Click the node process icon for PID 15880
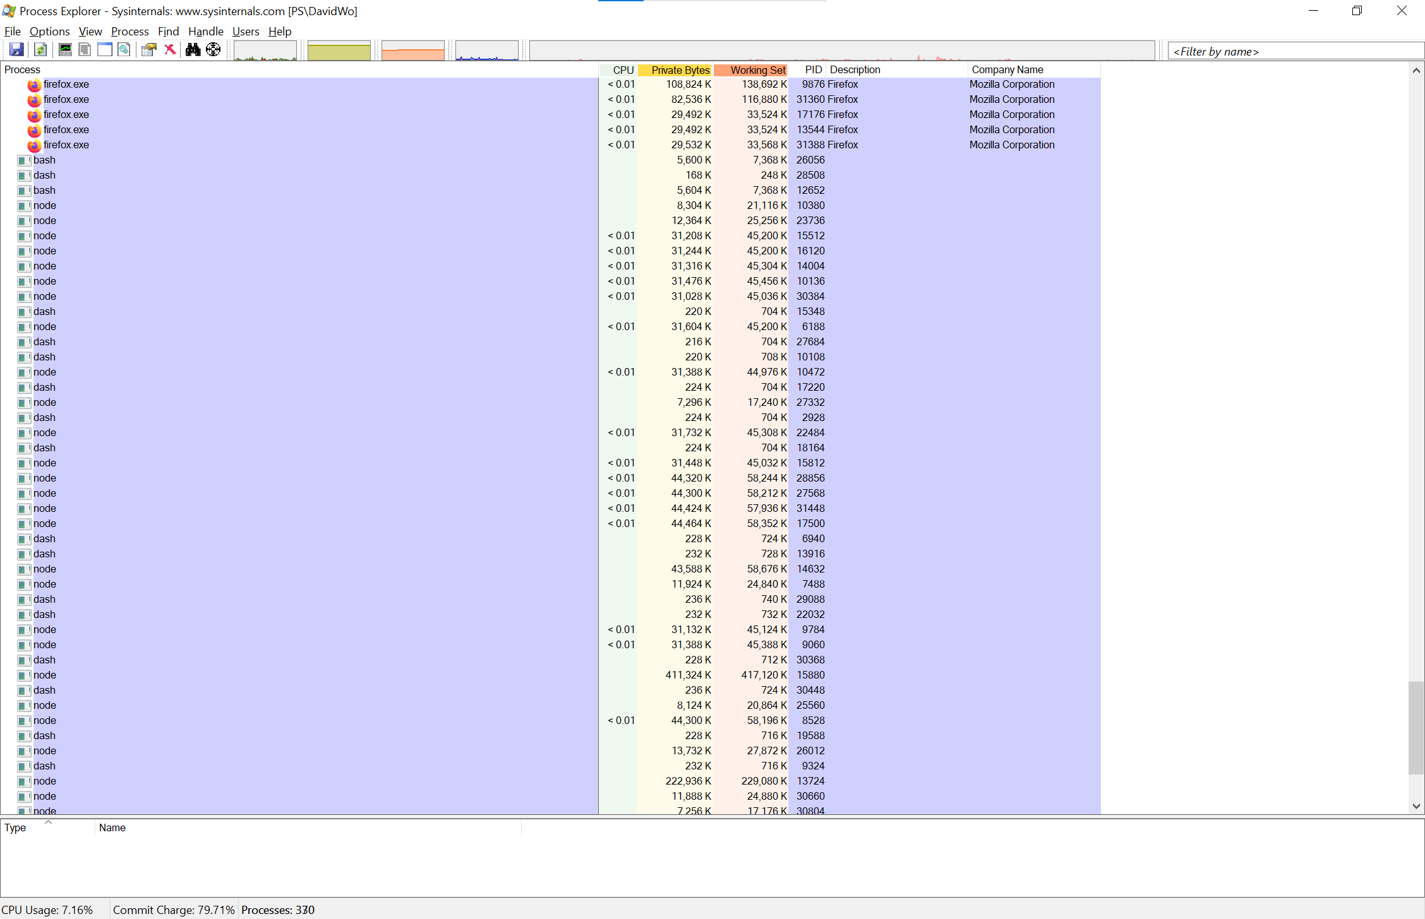The height and width of the screenshot is (919, 1425). [24, 675]
